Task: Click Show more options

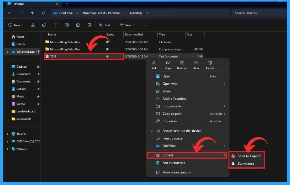Action: (187, 173)
